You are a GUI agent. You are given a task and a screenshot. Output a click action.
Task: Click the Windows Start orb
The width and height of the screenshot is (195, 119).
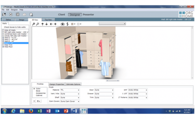click(5, 111)
